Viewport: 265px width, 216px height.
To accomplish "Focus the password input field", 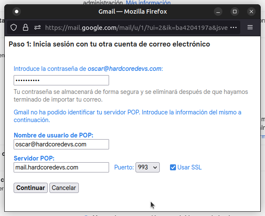I will click(61, 80).
